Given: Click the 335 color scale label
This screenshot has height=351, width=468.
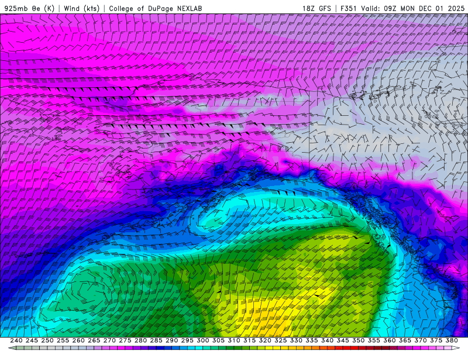Looking at the screenshot, I should point(312,340).
